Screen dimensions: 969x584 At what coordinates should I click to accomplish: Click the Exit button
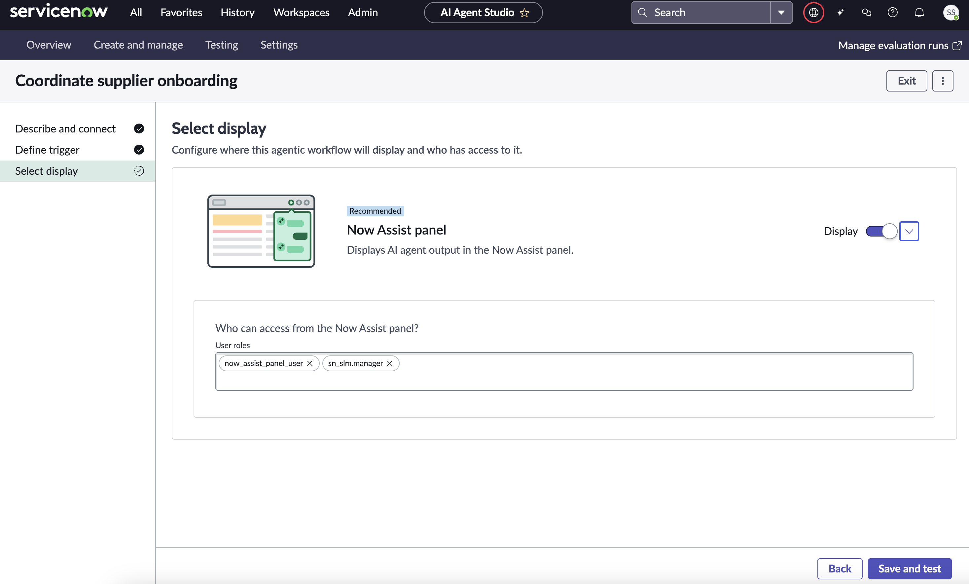point(907,81)
